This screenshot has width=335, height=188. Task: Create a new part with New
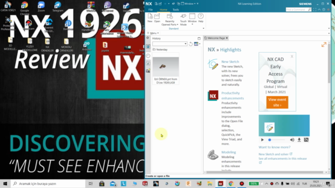coord(150,18)
